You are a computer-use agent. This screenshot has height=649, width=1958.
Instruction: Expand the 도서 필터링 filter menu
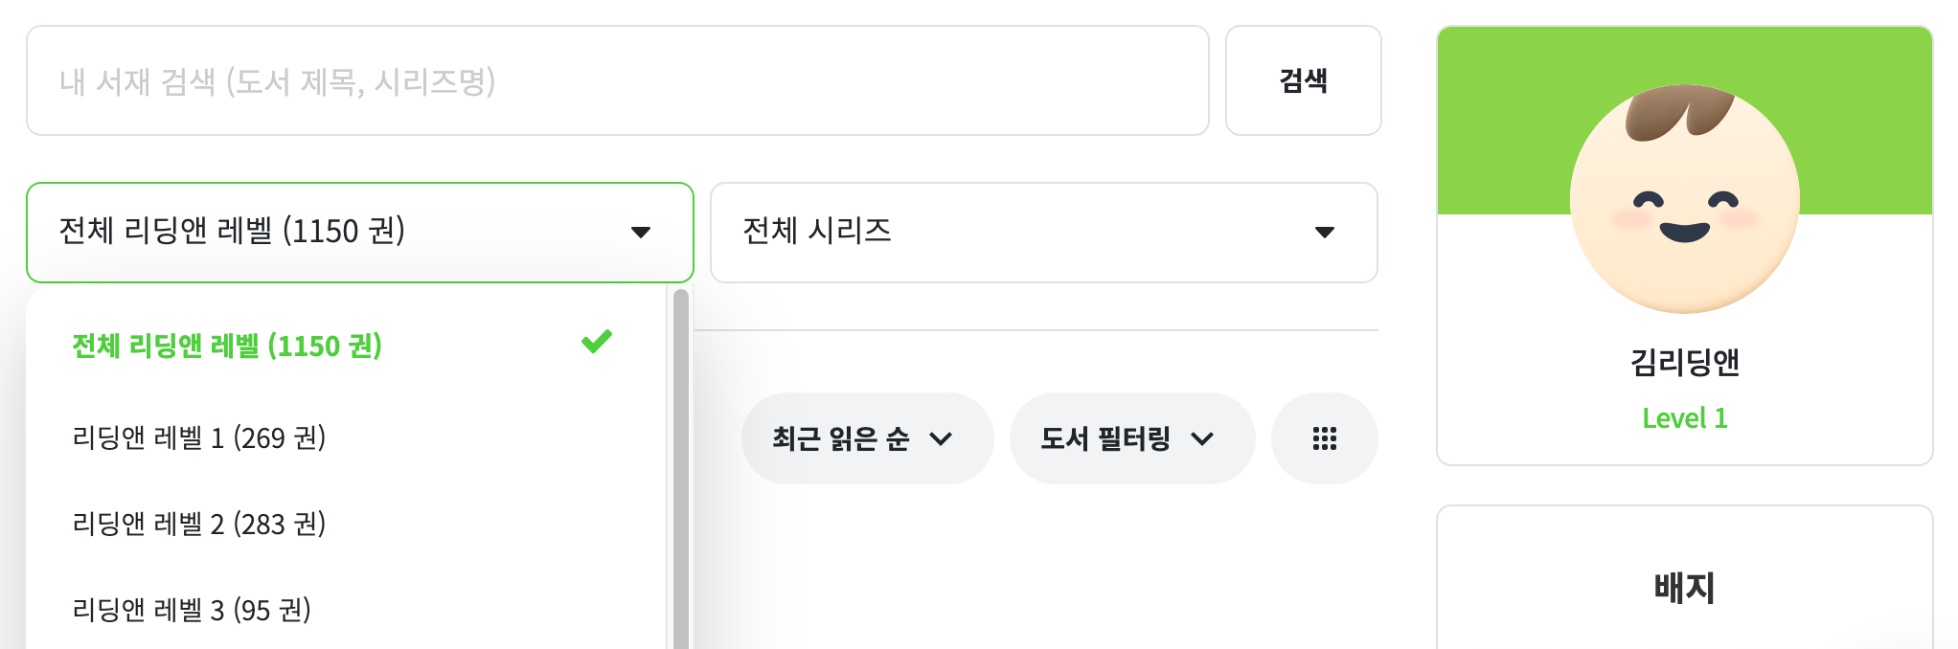point(1130,438)
